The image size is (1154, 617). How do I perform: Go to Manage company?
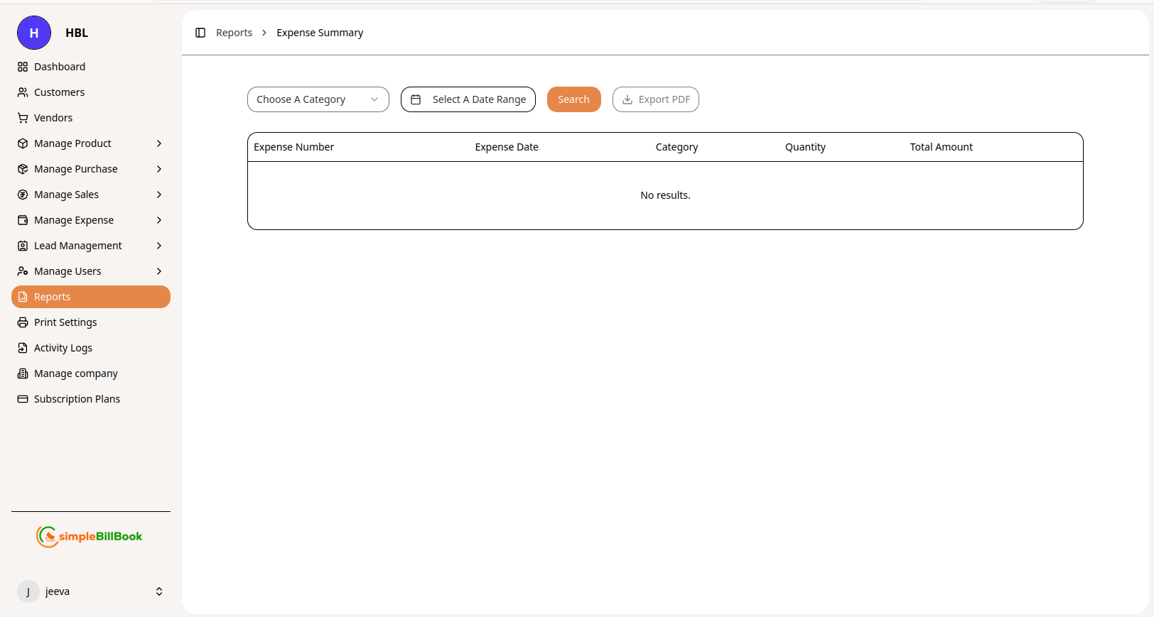coord(75,373)
